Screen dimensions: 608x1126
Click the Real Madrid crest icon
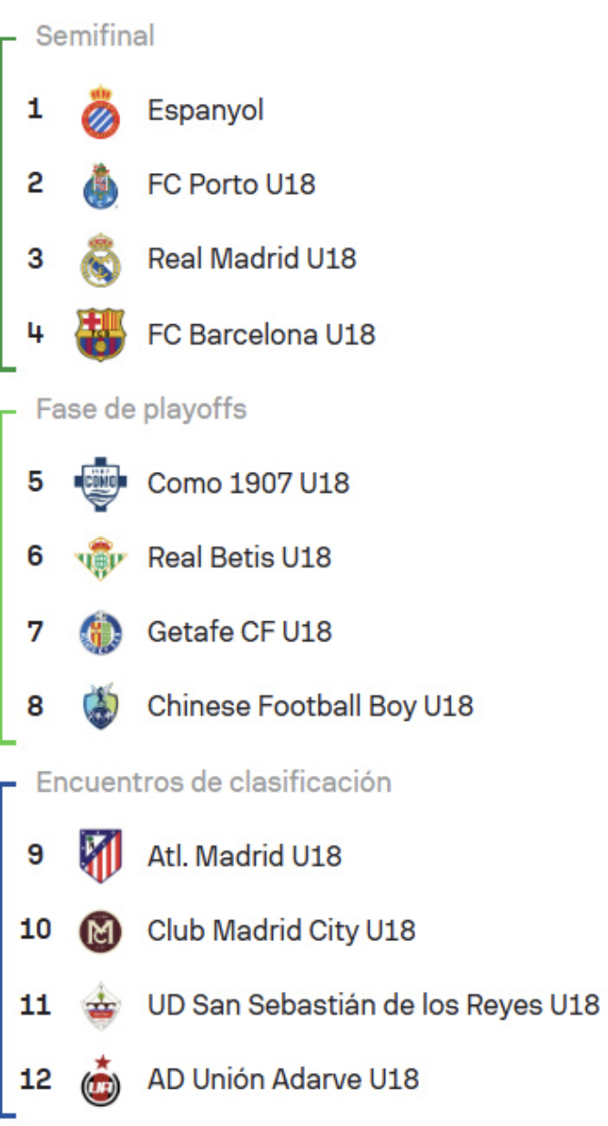pyautogui.click(x=100, y=260)
